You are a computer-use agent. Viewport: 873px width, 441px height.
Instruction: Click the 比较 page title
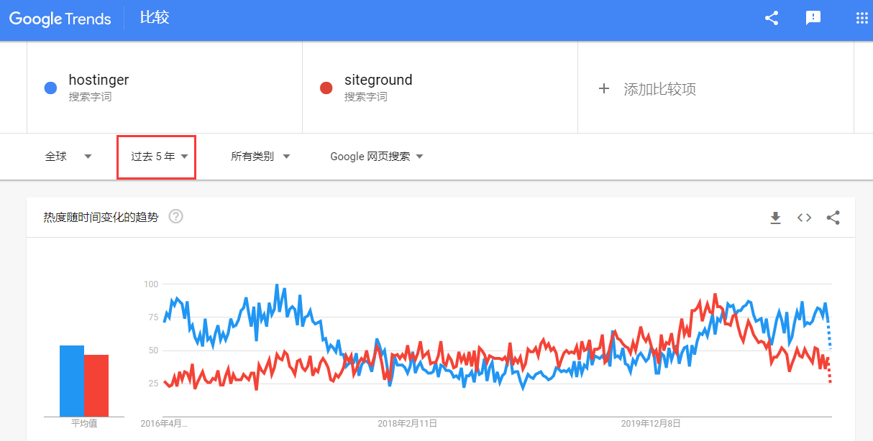(x=155, y=18)
